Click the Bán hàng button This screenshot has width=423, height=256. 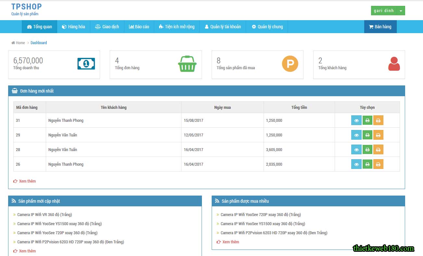click(x=380, y=27)
